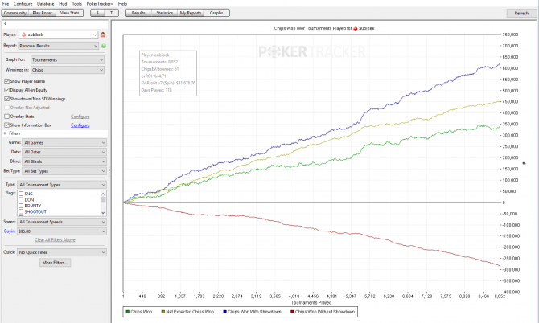Open the Bet Type dropdown
The image size is (539, 323).
64,171
